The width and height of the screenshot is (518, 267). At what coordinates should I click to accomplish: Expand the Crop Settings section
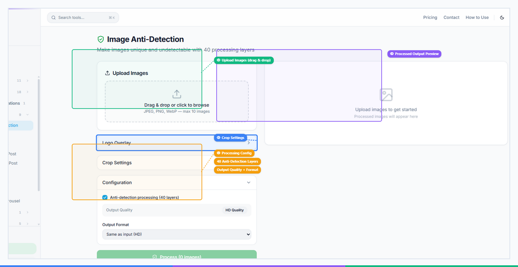pyautogui.click(x=177, y=163)
